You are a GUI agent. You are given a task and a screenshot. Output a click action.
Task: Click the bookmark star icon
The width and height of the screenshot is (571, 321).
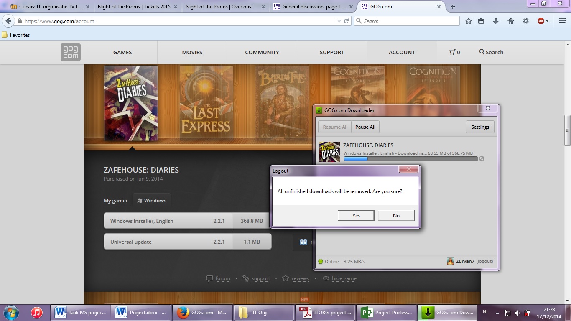pos(469,21)
